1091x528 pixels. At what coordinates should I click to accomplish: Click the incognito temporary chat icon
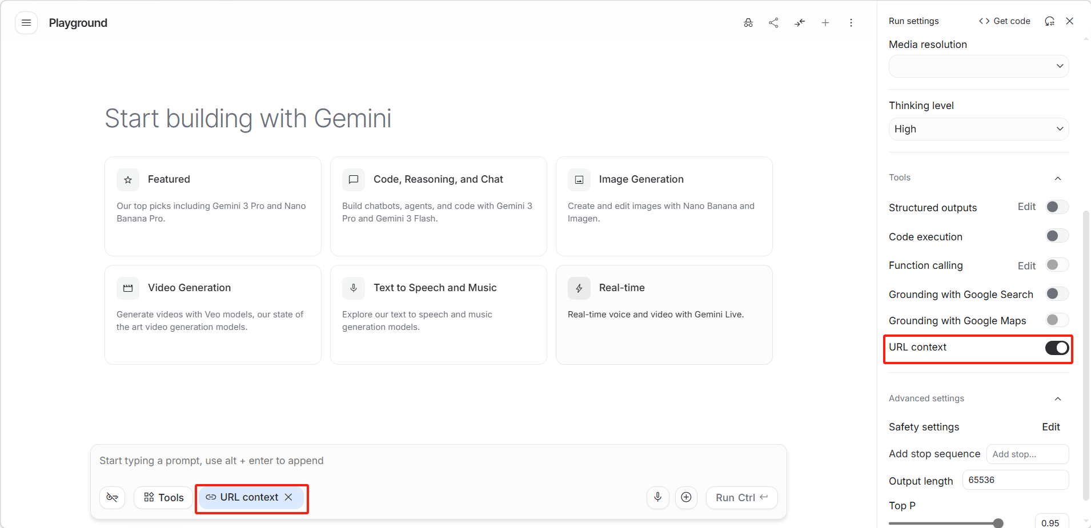tap(748, 23)
